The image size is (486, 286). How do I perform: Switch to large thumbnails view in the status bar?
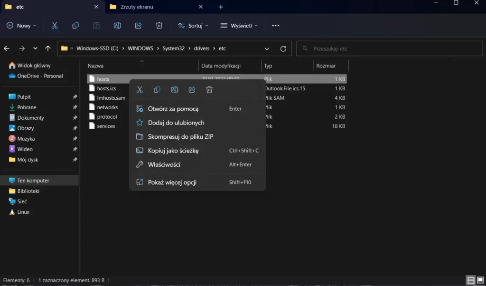click(x=480, y=280)
